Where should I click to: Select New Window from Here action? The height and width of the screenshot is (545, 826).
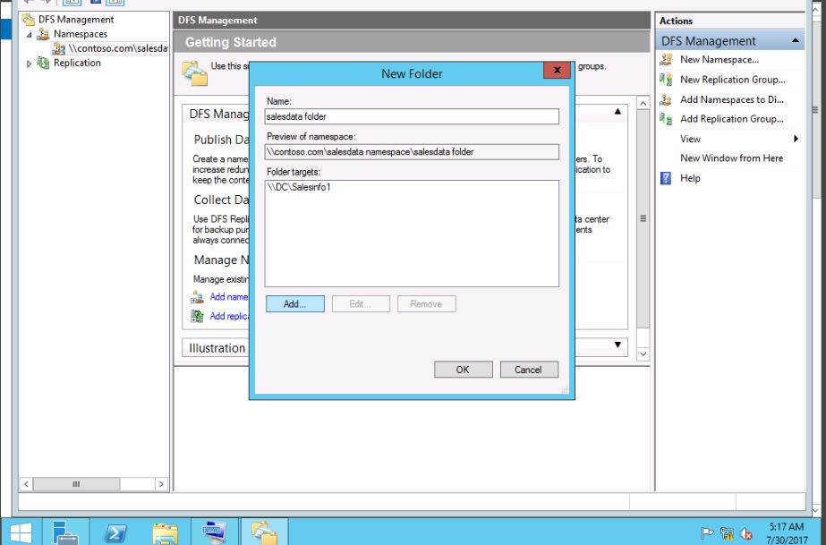click(731, 158)
